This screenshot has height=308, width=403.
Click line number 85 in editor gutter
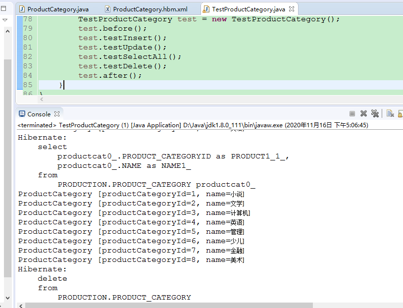pyautogui.click(x=28, y=85)
